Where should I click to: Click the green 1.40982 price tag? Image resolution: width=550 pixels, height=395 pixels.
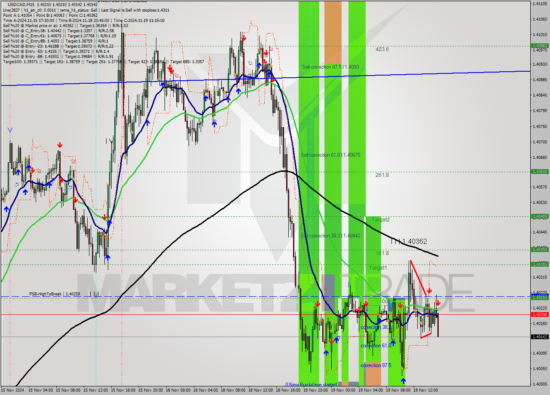(x=540, y=46)
